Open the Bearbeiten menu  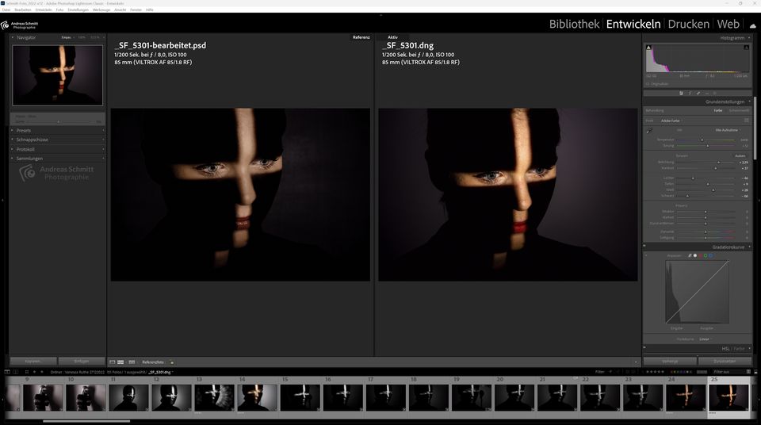pos(23,10)
